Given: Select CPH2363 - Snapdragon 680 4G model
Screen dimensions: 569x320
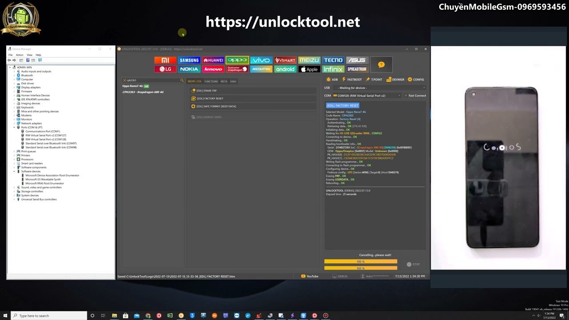Looking at the screenshot, I should pos(143,92).
